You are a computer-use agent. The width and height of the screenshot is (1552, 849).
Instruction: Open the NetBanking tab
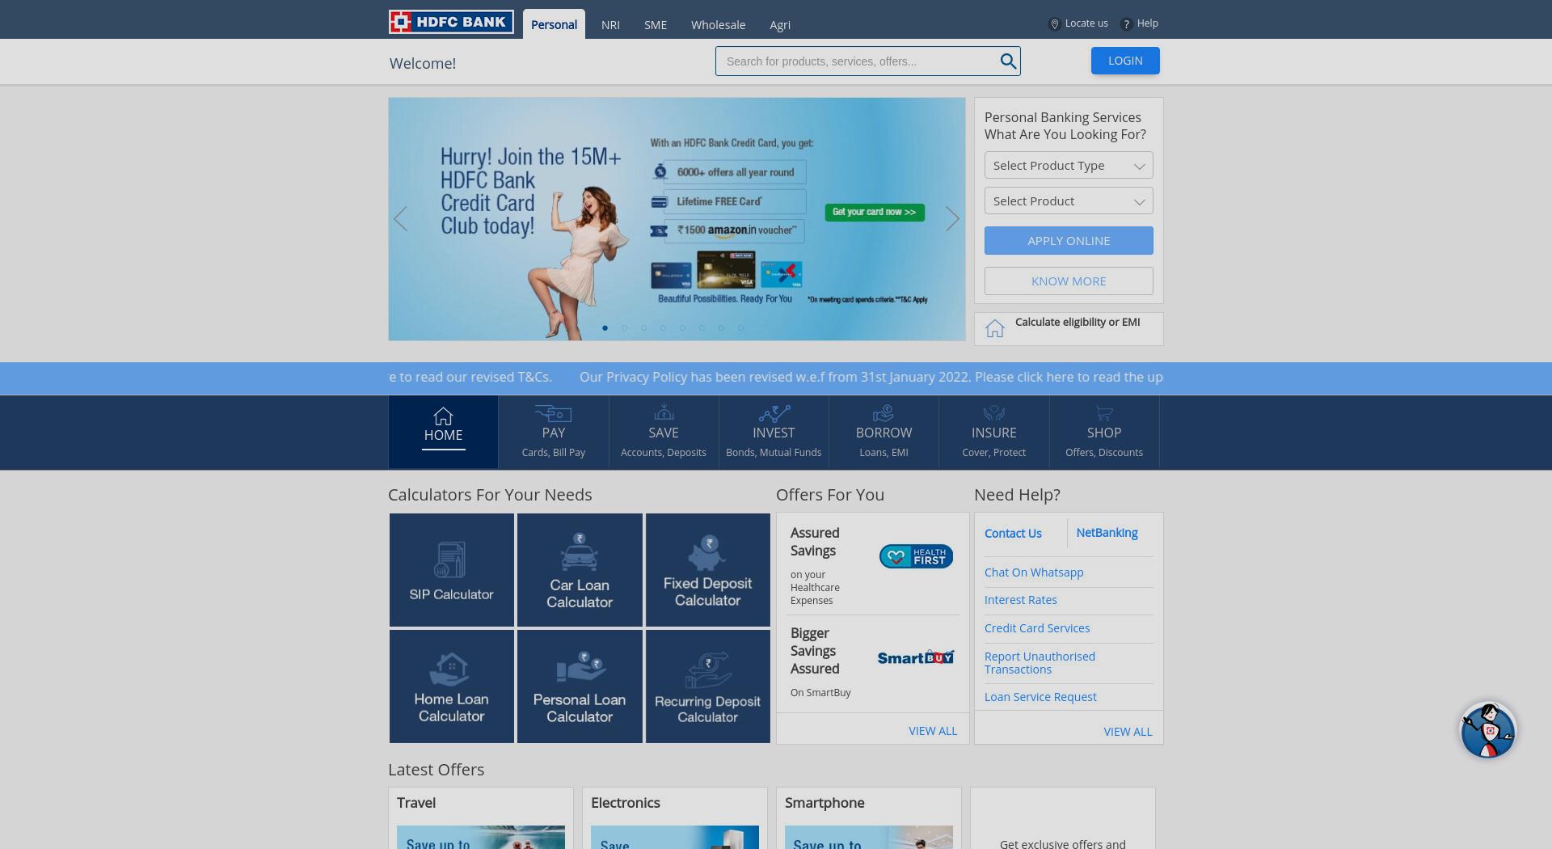1107,533
